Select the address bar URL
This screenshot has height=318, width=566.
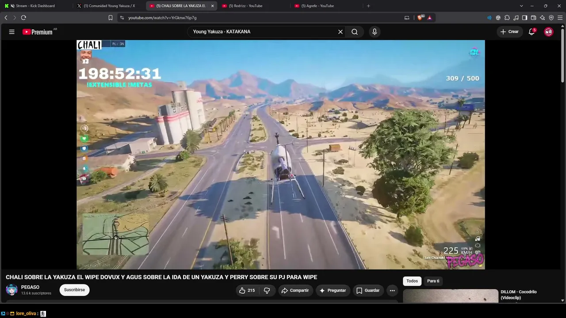pos(162,18)
